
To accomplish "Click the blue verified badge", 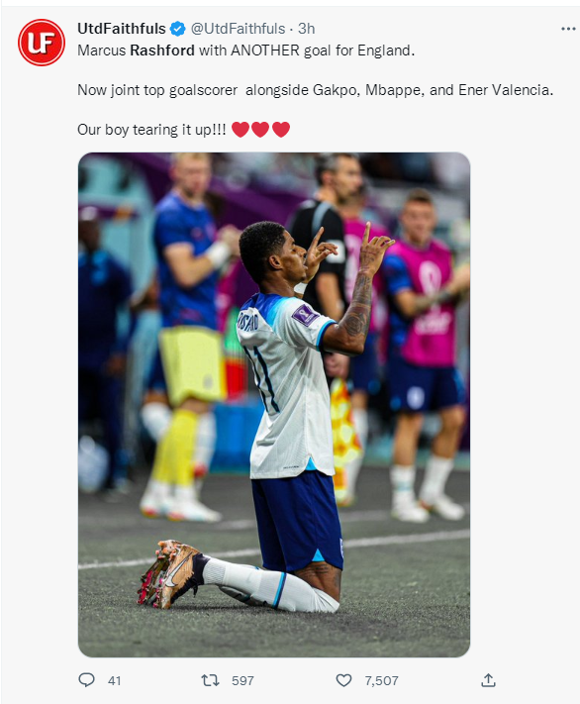I will [178, 29].
